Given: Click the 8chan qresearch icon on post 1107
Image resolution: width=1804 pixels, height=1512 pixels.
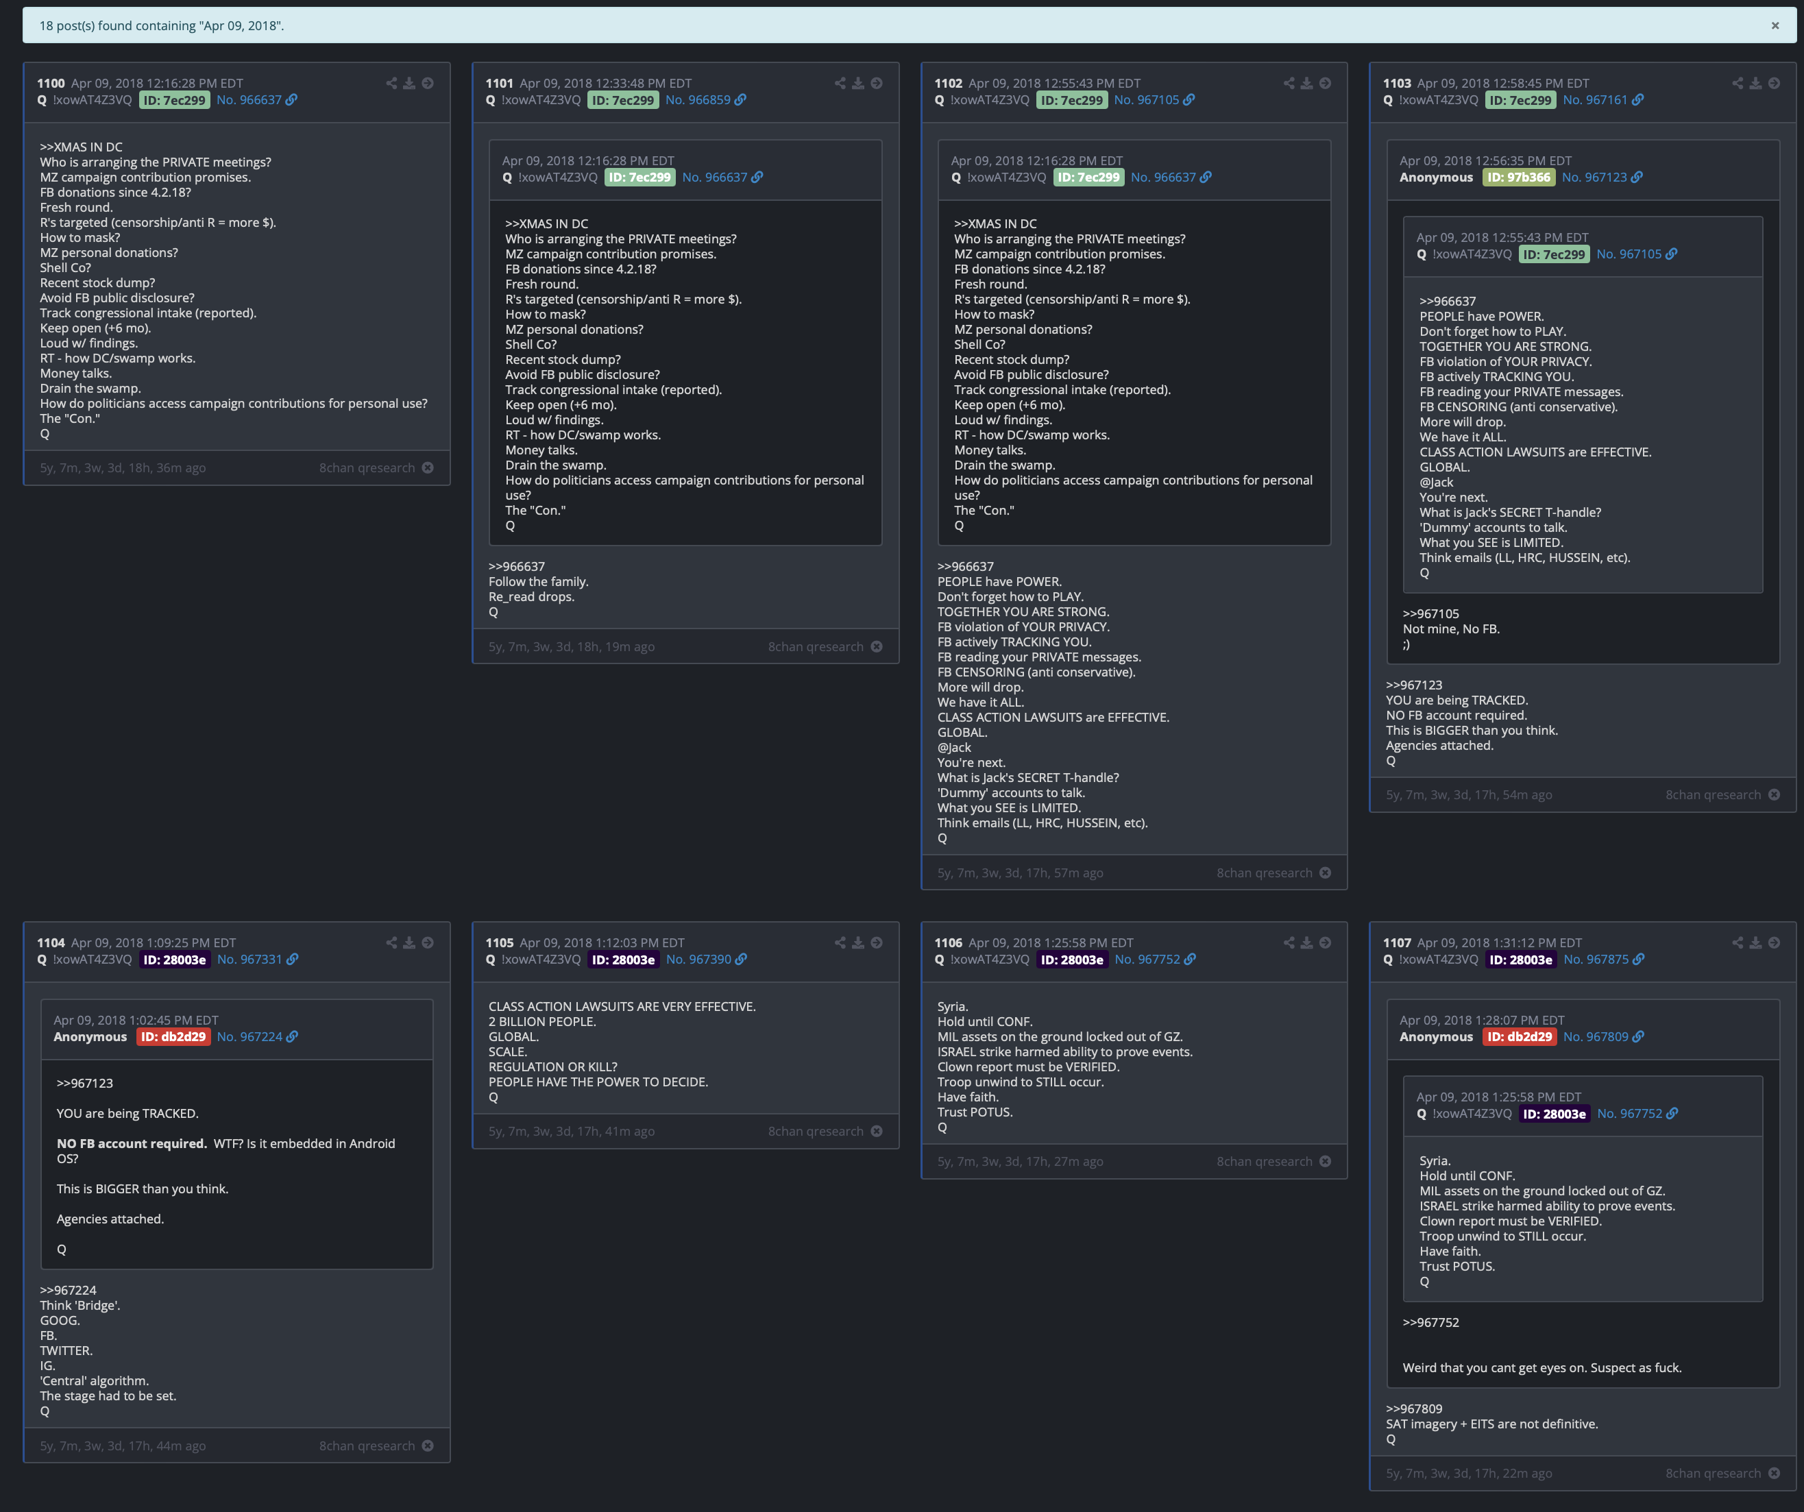Looking at the screenshot, I should tap(1774, 1472).
